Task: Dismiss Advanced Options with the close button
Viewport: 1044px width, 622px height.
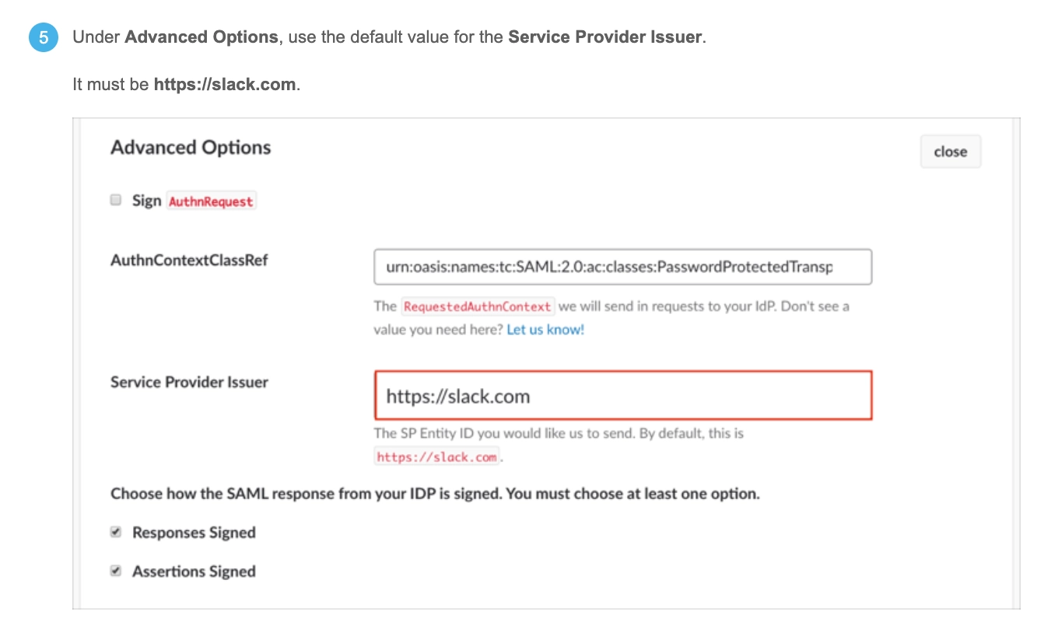Action: (951, 152)
